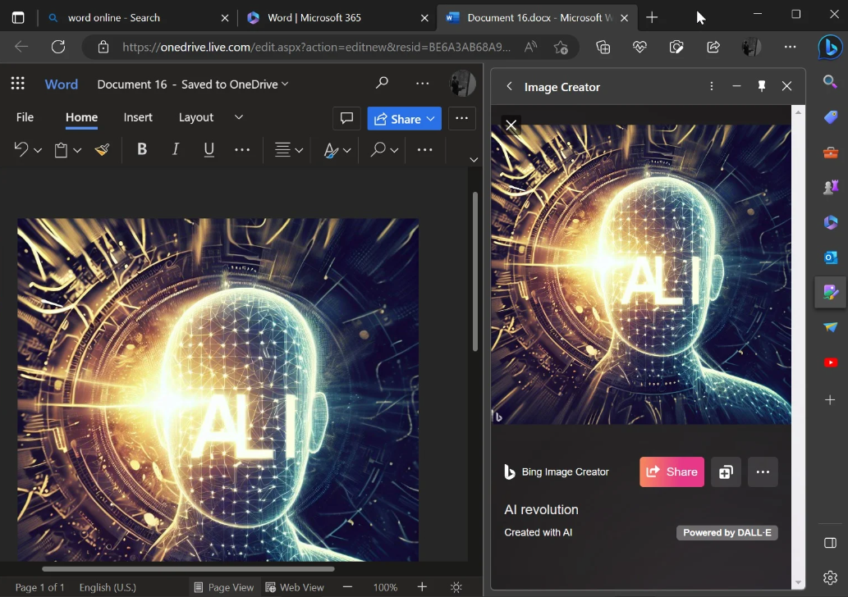848x597 pixels.
Task: Click the pink Share button in Image Creator
Action: pyautogui.click(x=672, y=472)
